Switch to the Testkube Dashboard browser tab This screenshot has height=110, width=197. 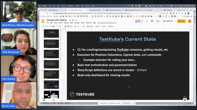click(96, 10)
